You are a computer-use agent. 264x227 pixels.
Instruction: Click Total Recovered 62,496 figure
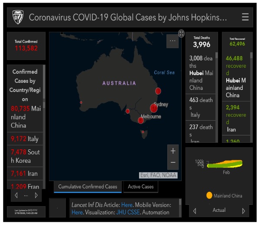[x=237, y=44]
